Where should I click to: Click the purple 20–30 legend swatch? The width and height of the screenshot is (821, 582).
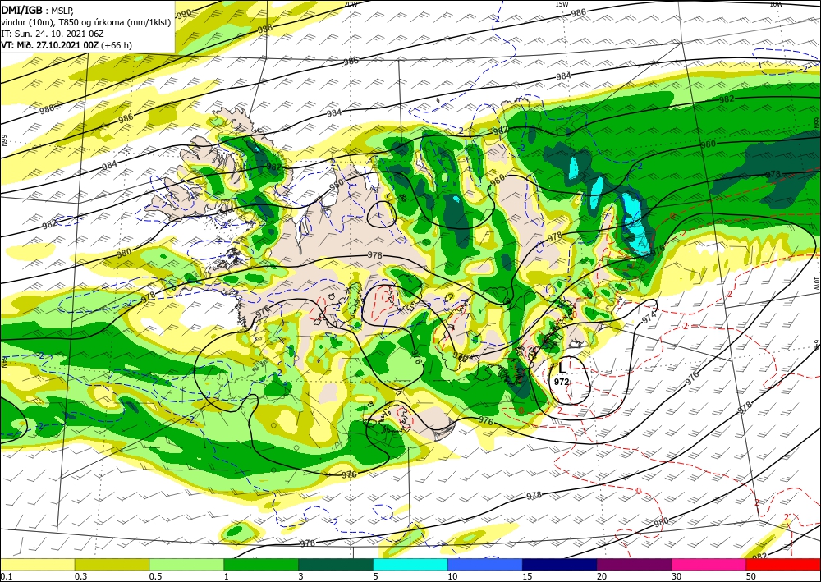pyautogui.click(x=634, y=564)
